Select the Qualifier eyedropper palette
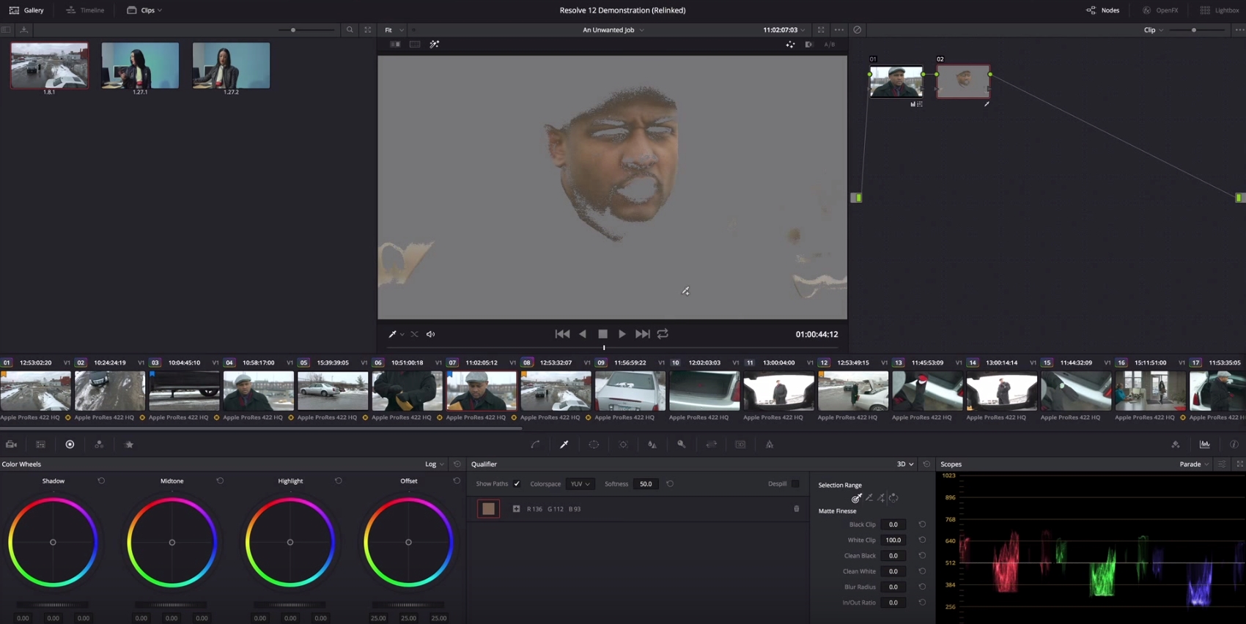This screenshot has height=624, width=1246. click(x=564, y=445)
